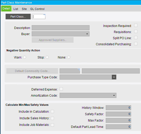The image size is (141, 134).
Task: Open the Part Class search button
Action: click(18, 17)
